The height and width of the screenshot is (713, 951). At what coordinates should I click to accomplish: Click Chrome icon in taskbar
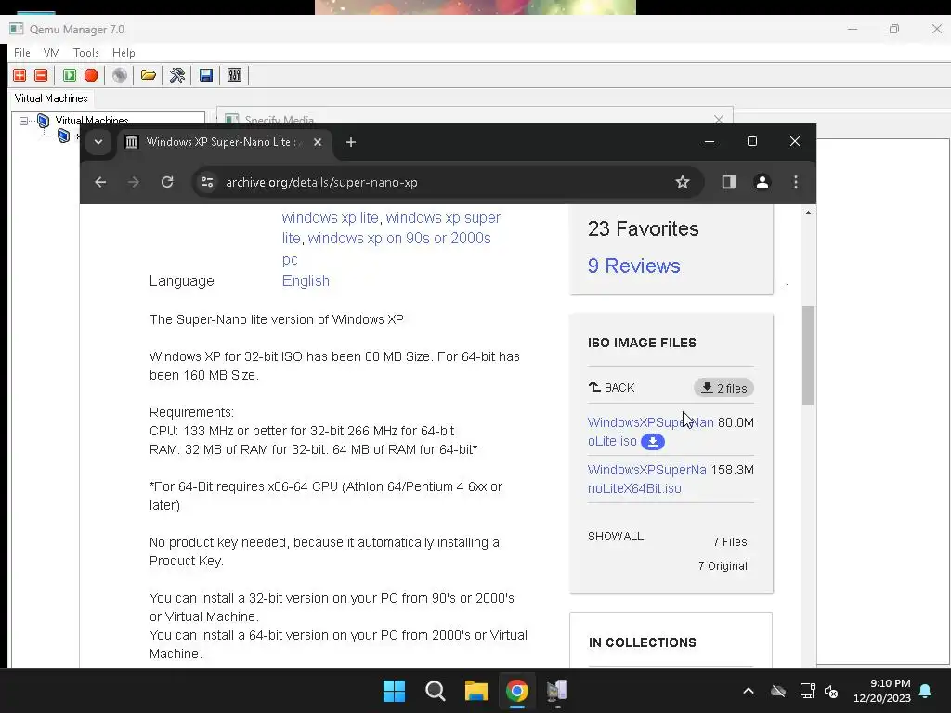516,691
